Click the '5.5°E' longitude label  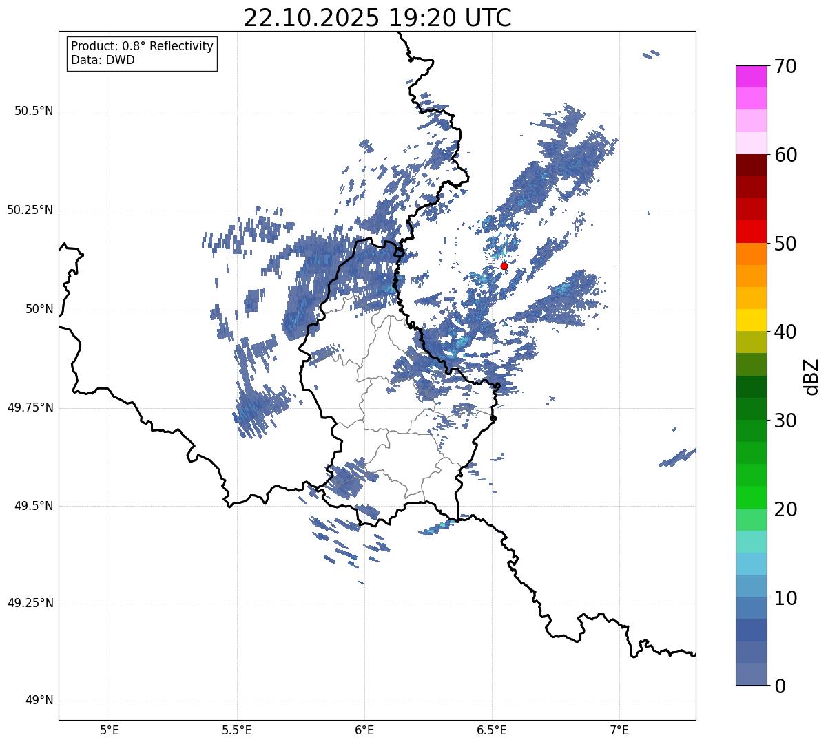237,730
